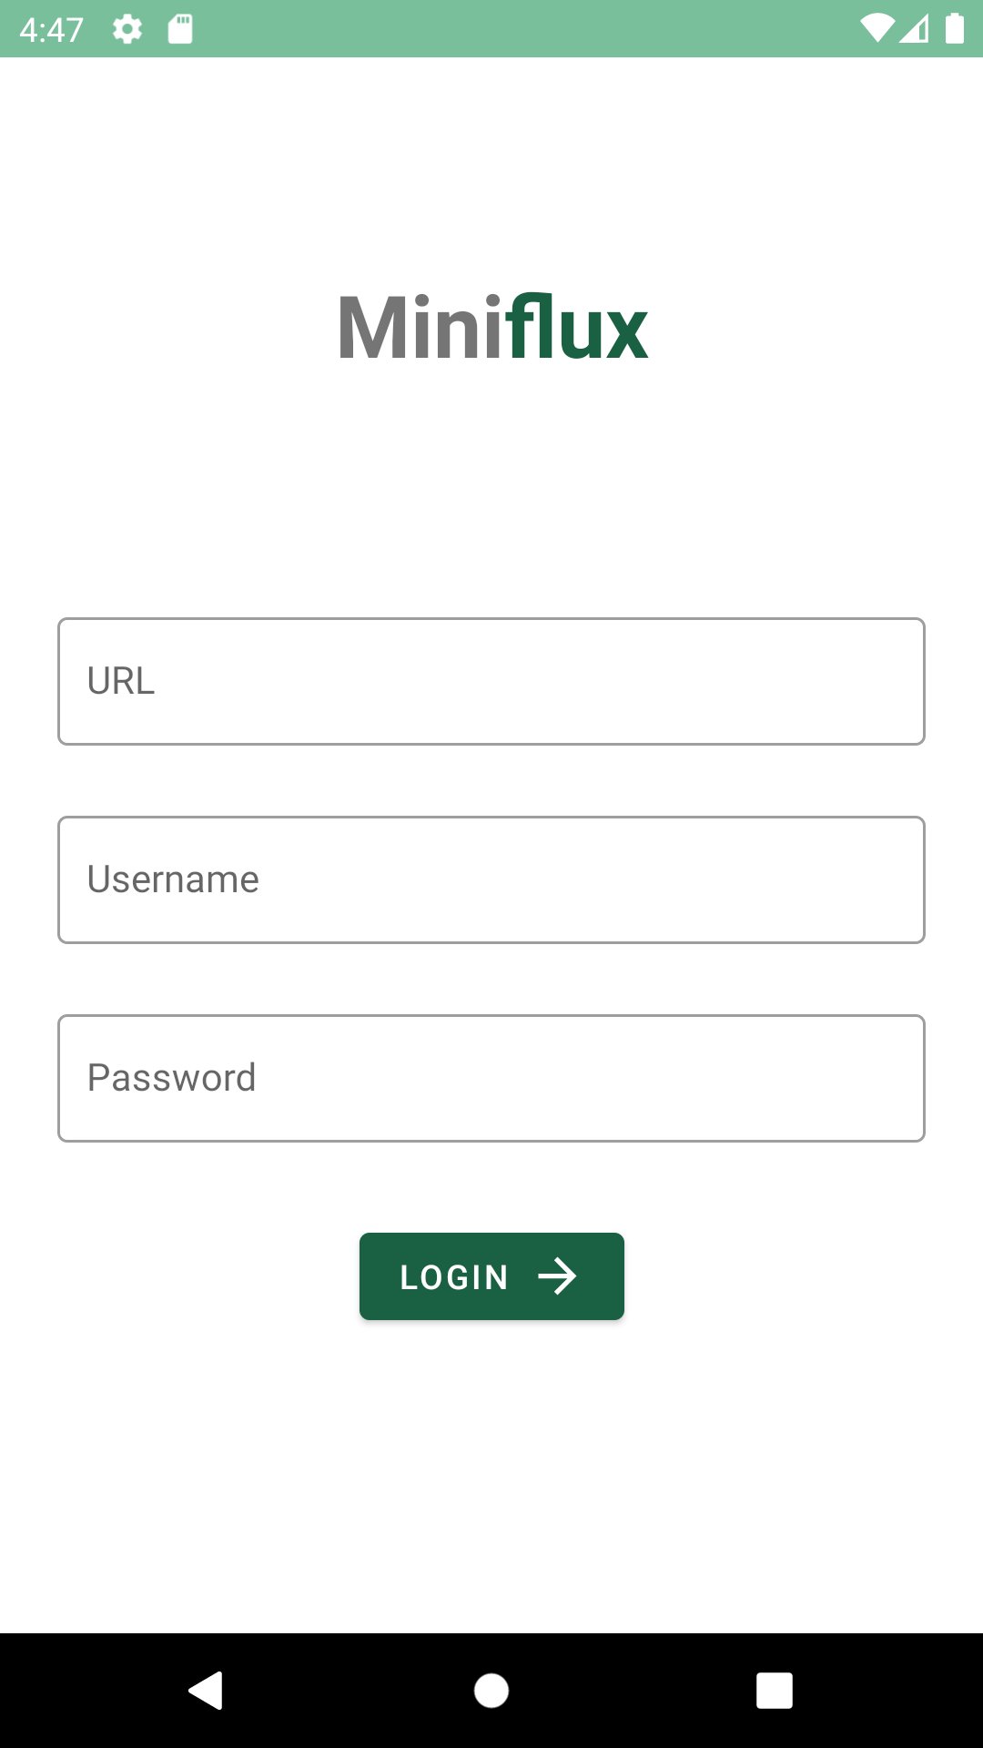Tap the empty space above the Miniflux logo
The height and width of the screenshot is (1748, 983).
tap(491, 173)
